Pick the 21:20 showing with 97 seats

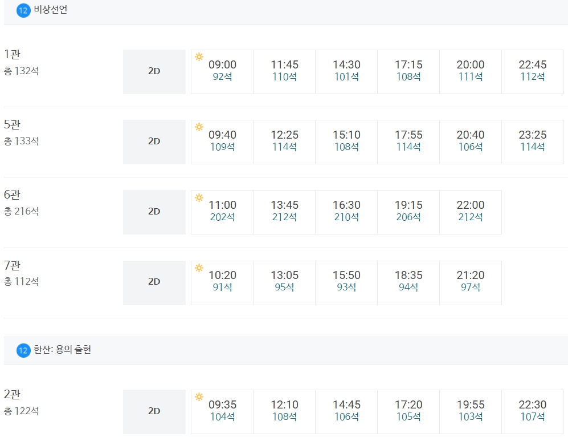click(471, 283)
